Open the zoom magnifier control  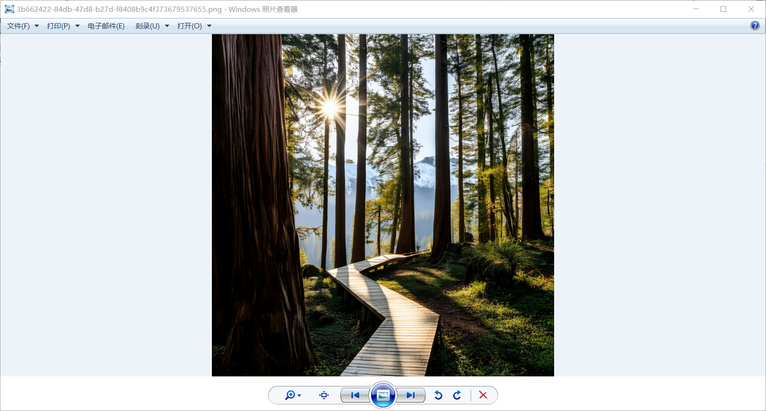pyautogui.click(x=291, y=395)
